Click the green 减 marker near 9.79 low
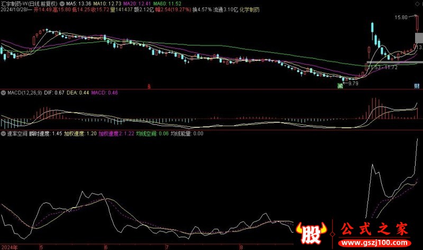 (341, 85)
